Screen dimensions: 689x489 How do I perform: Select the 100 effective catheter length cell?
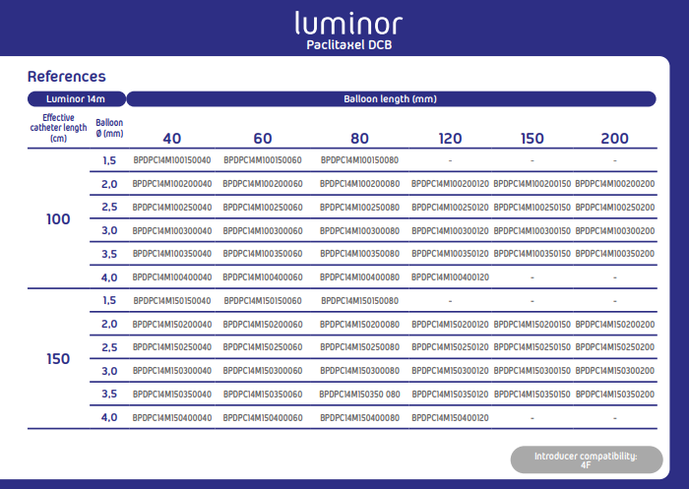point(58,219)
